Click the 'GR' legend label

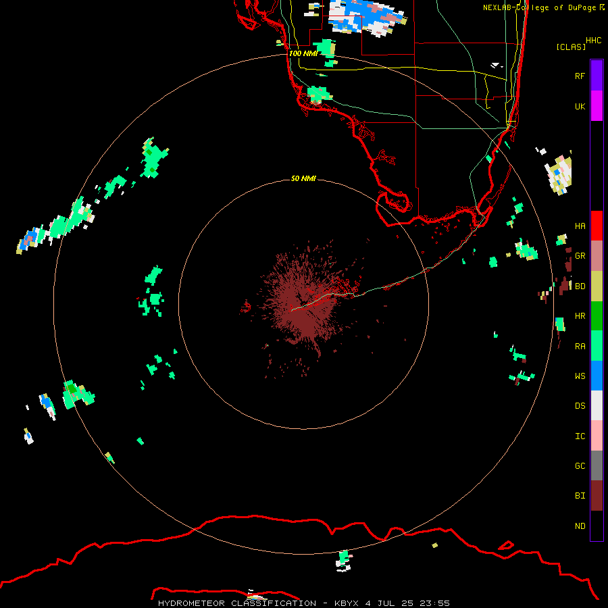pyautogui.click(x=580, y=256)
